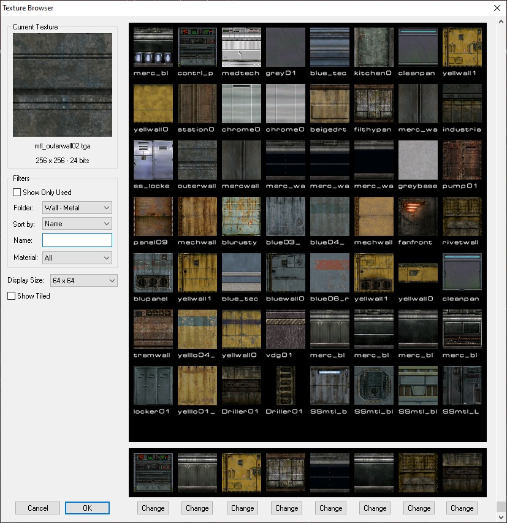The image size is (507, 523).
Task: Focus the Name filter text field
Action: coord(77,240)
